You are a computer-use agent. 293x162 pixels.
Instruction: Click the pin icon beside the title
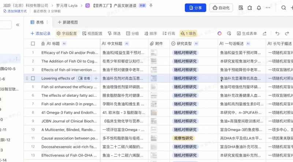151,6
